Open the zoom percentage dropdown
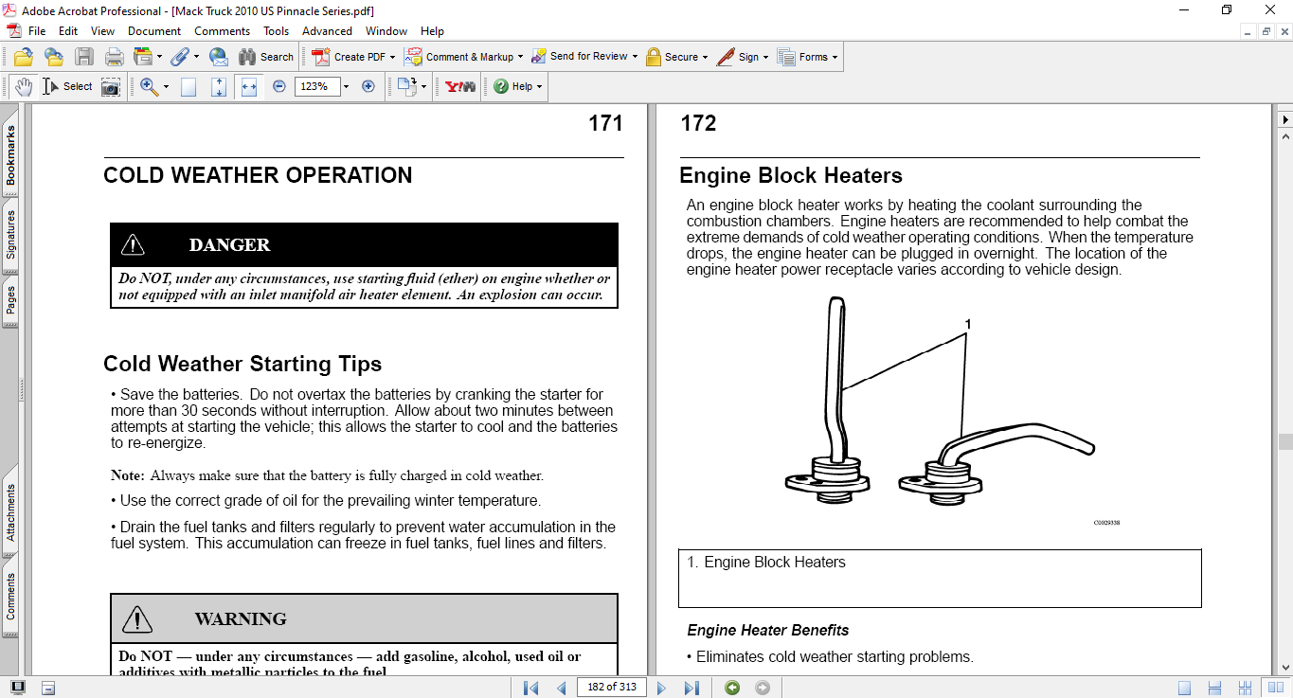1293x698 pixels. coord(346,86)
